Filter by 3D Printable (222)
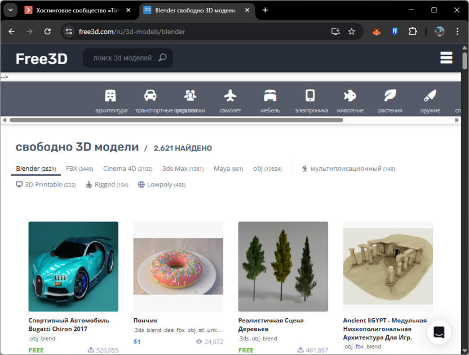Image resolution: width=469 pixels, height=355 pixels. coord(46,184)
